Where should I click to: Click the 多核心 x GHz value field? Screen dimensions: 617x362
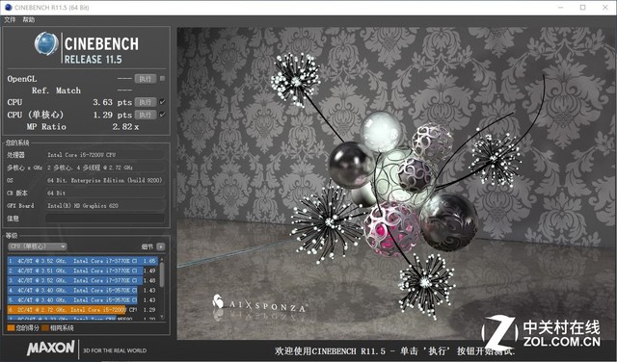105,168
